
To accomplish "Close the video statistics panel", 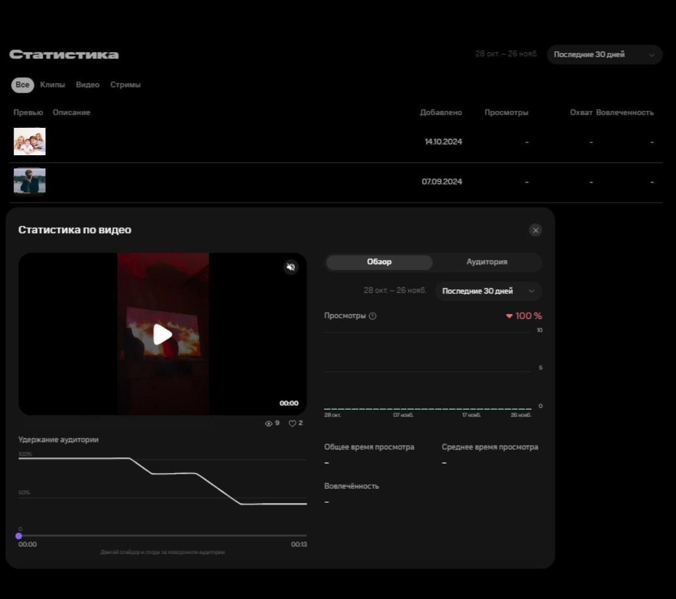I will (535, 230).
